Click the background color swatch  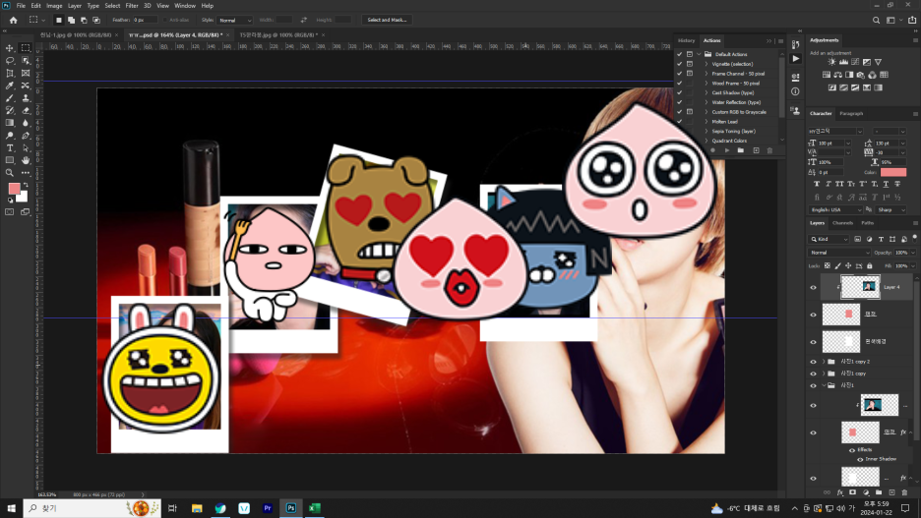[x=23, y=198]
